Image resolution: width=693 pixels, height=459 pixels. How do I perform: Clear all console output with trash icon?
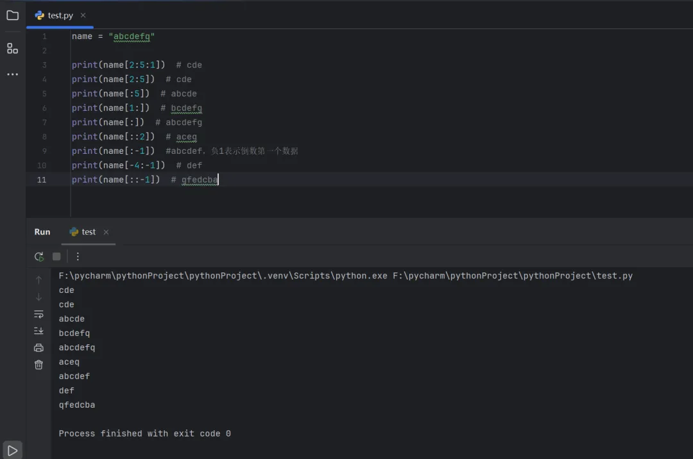[x=38, y=365]
